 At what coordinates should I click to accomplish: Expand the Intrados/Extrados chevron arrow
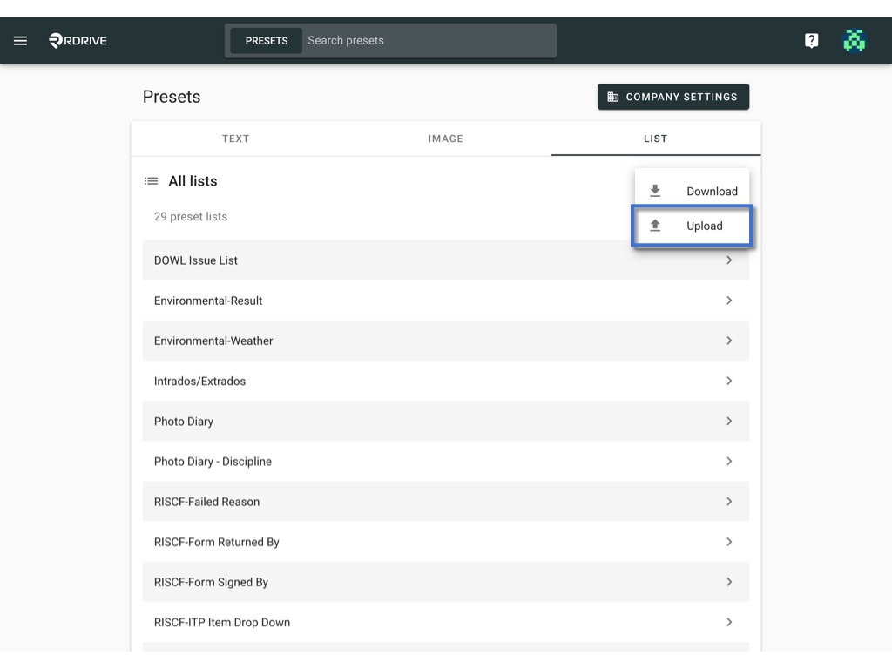(x=729, y=381)
